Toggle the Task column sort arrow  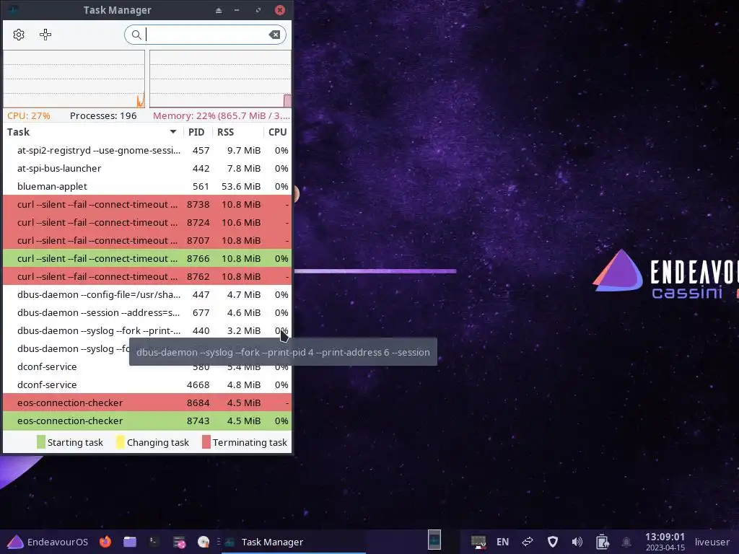coord(173,132)
